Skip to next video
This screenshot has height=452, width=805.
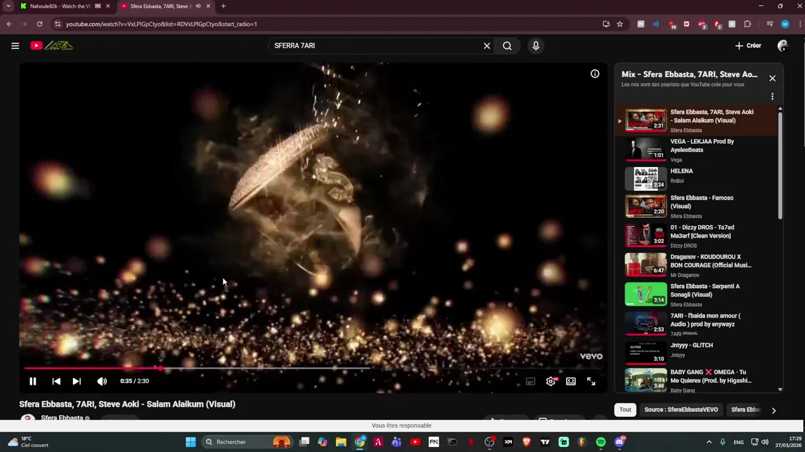point(77,381)
